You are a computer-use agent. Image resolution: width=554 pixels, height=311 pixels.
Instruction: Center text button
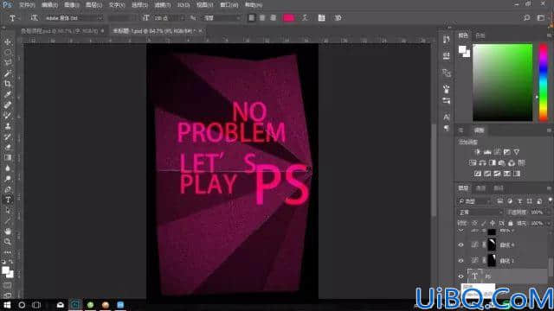262,18
